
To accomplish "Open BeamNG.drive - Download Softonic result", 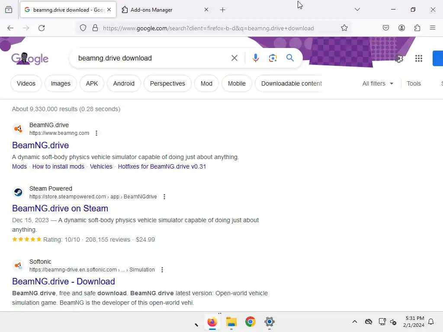I will tap(64, 281).
